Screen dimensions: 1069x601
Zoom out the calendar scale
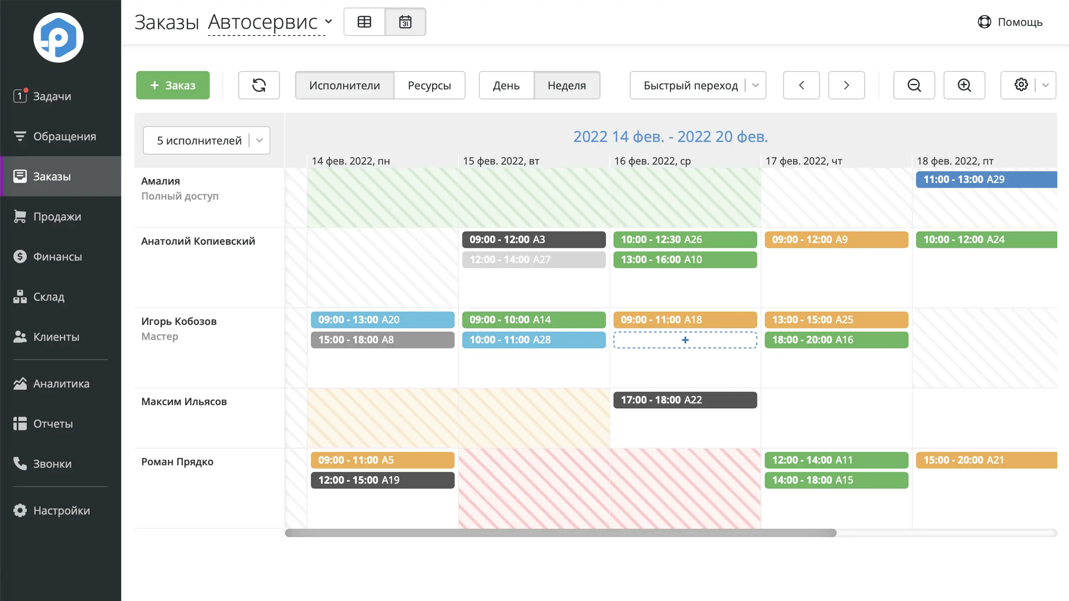coord(914,85)
